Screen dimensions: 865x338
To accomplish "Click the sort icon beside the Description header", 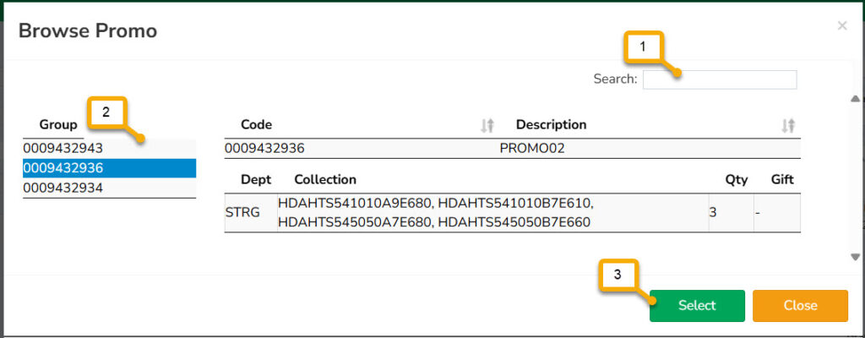I will (x=787, y=125).
